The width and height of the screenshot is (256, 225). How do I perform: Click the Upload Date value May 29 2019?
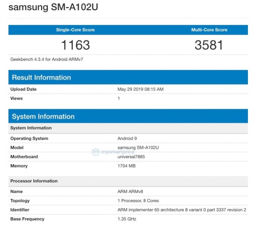(141, 89)
